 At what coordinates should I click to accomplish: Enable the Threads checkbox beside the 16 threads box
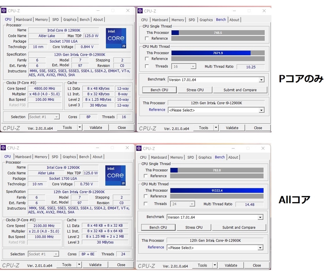[x=147, y=66]
